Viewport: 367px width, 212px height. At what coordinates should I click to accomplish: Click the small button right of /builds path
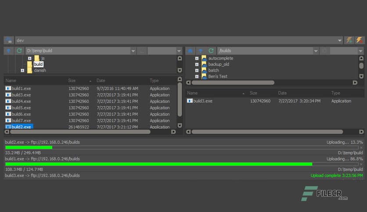tap(324, 51)
